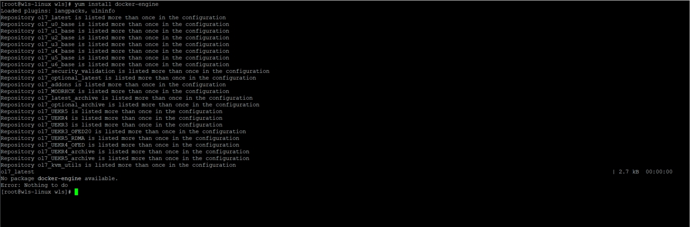Viewport: 690px width, 227px height.
Task: Click the "No package docker-engine available" message
Action: [59, 178]
